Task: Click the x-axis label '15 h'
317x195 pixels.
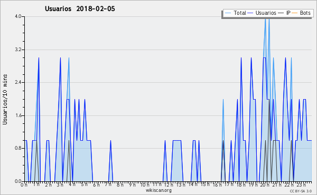Action: point(205,184)
